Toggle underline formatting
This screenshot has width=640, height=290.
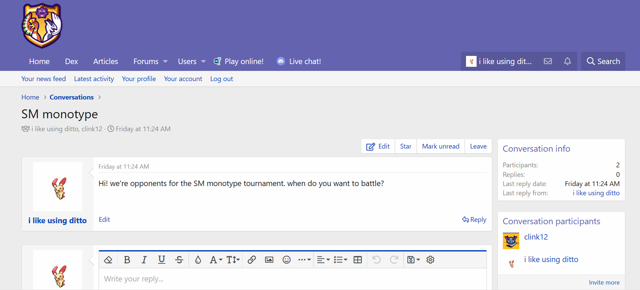(162, 260)
